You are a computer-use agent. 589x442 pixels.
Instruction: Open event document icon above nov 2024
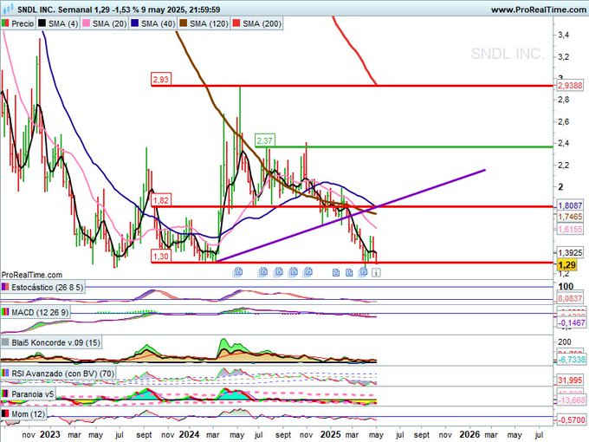click(308, 271)
